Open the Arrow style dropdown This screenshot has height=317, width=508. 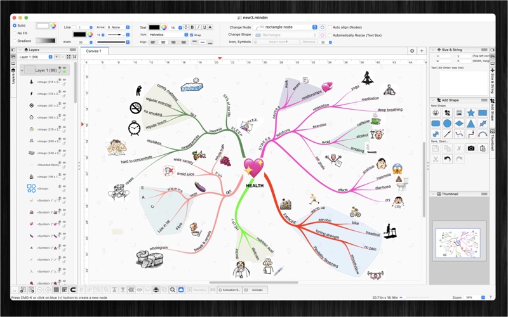click(118, 27)
